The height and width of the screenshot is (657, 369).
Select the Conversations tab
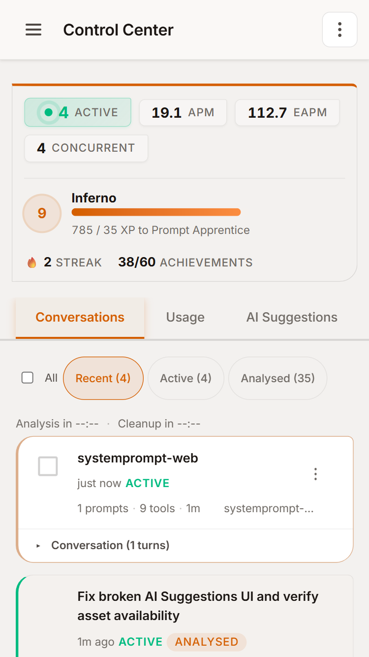pos(80,317)
